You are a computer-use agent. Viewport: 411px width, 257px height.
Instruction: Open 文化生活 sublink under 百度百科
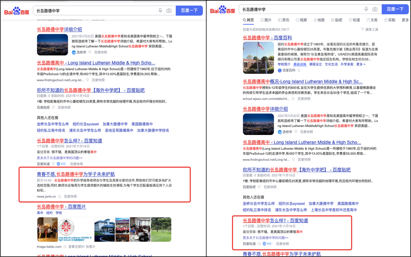coord(331,65)
